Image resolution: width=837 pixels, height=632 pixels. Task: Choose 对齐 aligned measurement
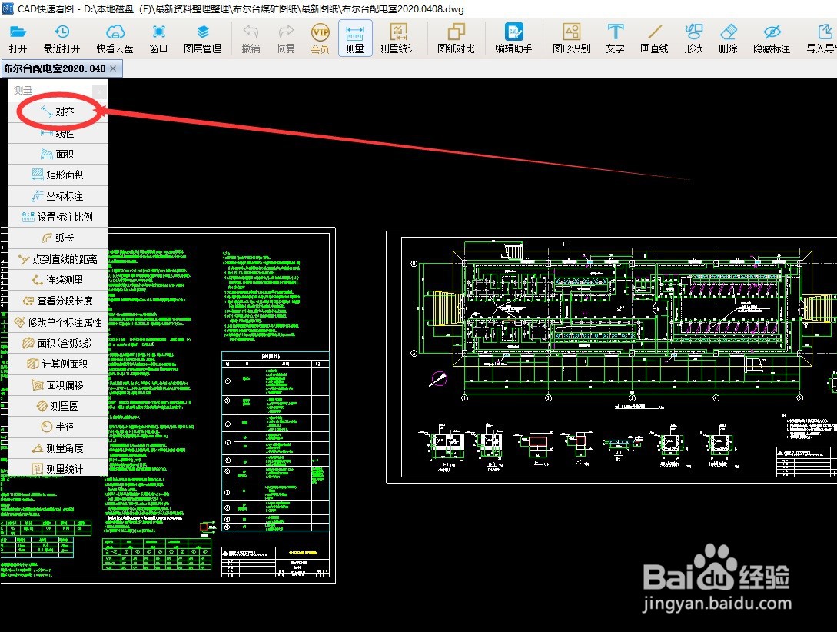pos(58,111)
